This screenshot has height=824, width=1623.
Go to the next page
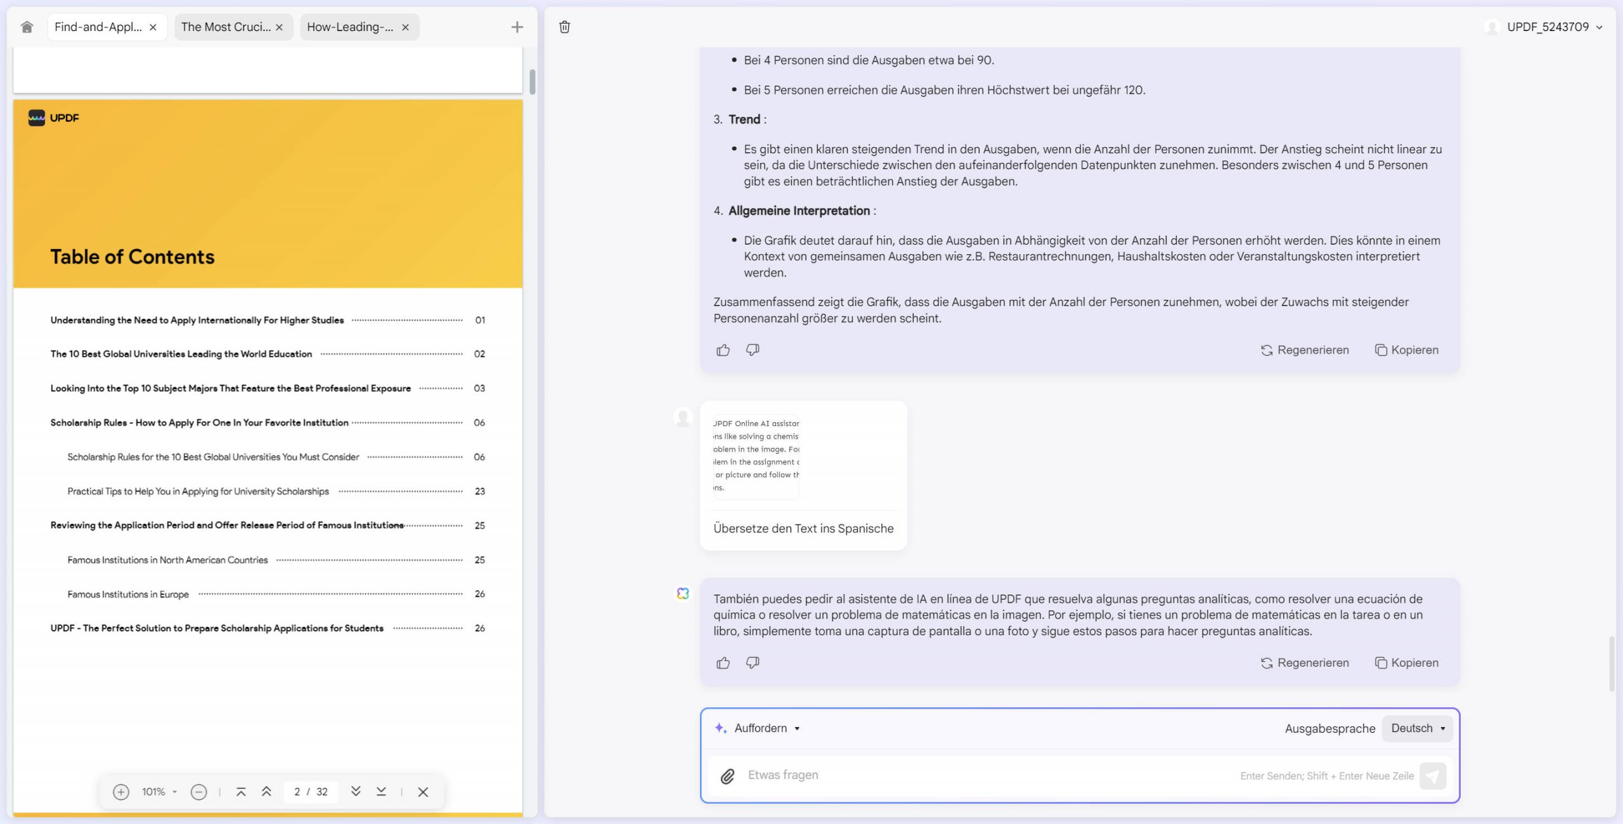point(356,792)
